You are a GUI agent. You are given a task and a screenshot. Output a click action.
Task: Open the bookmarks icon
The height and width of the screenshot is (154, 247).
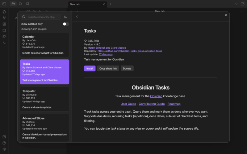27,4
